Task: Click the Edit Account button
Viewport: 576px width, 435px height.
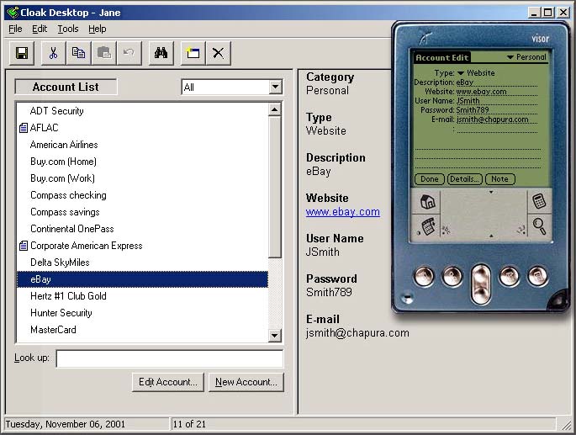Action: click(168, 383)
